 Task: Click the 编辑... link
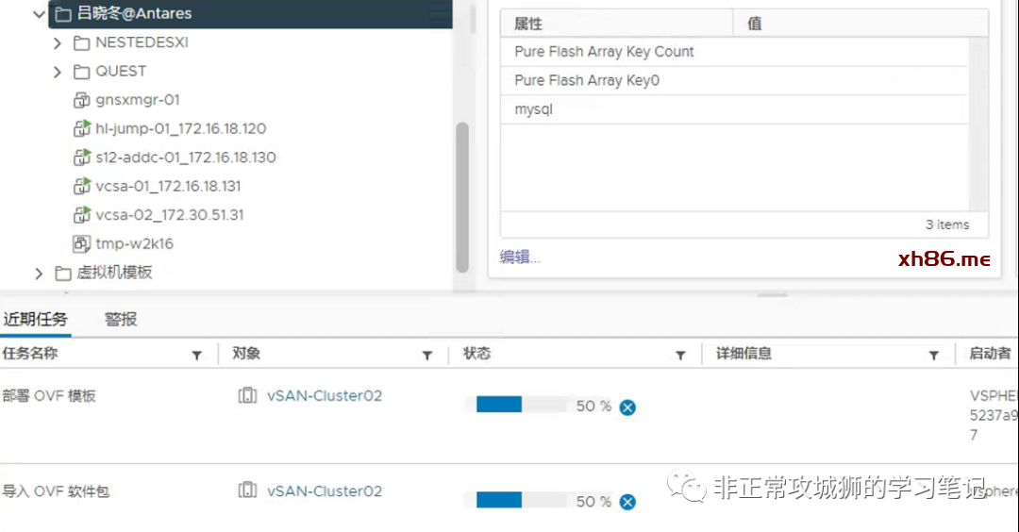(520, 257)
